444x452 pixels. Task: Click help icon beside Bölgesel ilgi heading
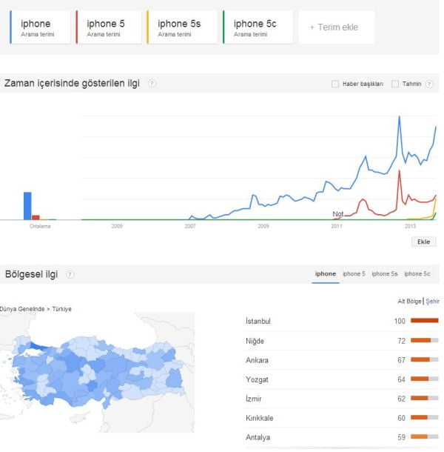[70, 274]
